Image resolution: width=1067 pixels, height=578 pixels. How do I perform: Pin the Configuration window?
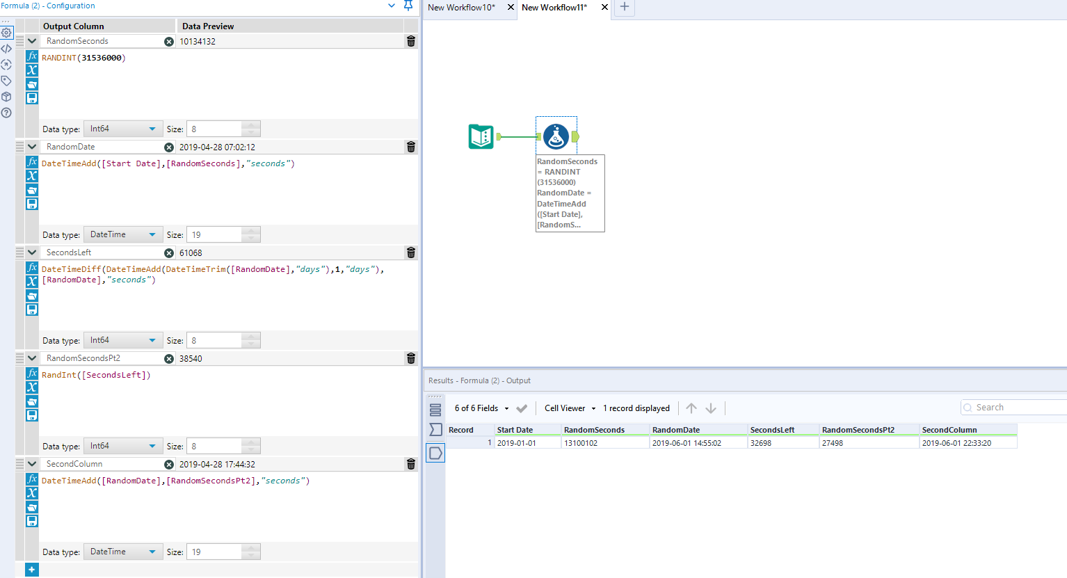pos(408,6)
